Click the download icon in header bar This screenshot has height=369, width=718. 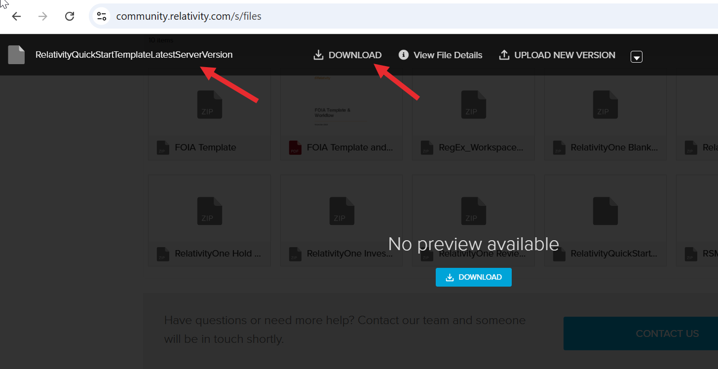click(x=318, y=55)
